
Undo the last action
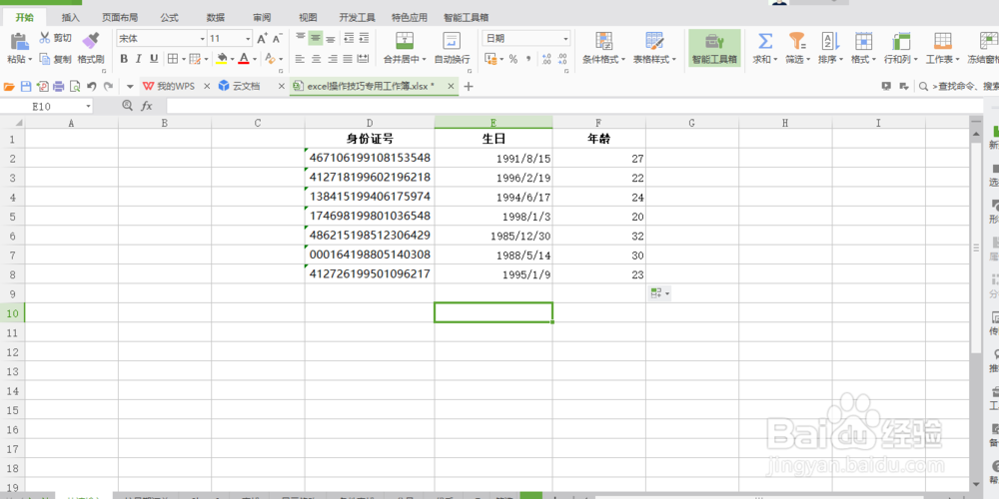pos(92,86)
